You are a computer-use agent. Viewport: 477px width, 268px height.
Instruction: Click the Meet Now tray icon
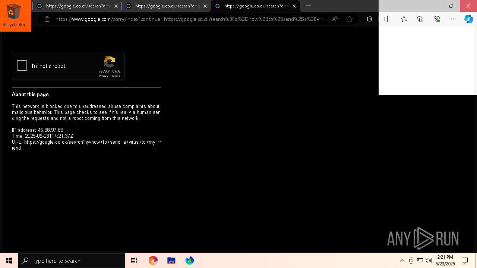(411, 261)
